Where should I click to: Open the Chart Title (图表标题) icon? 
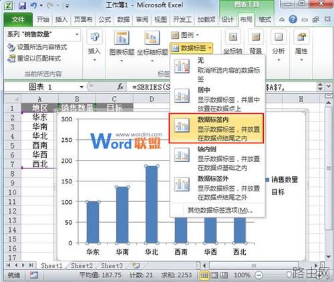click(x=122, y=38)
